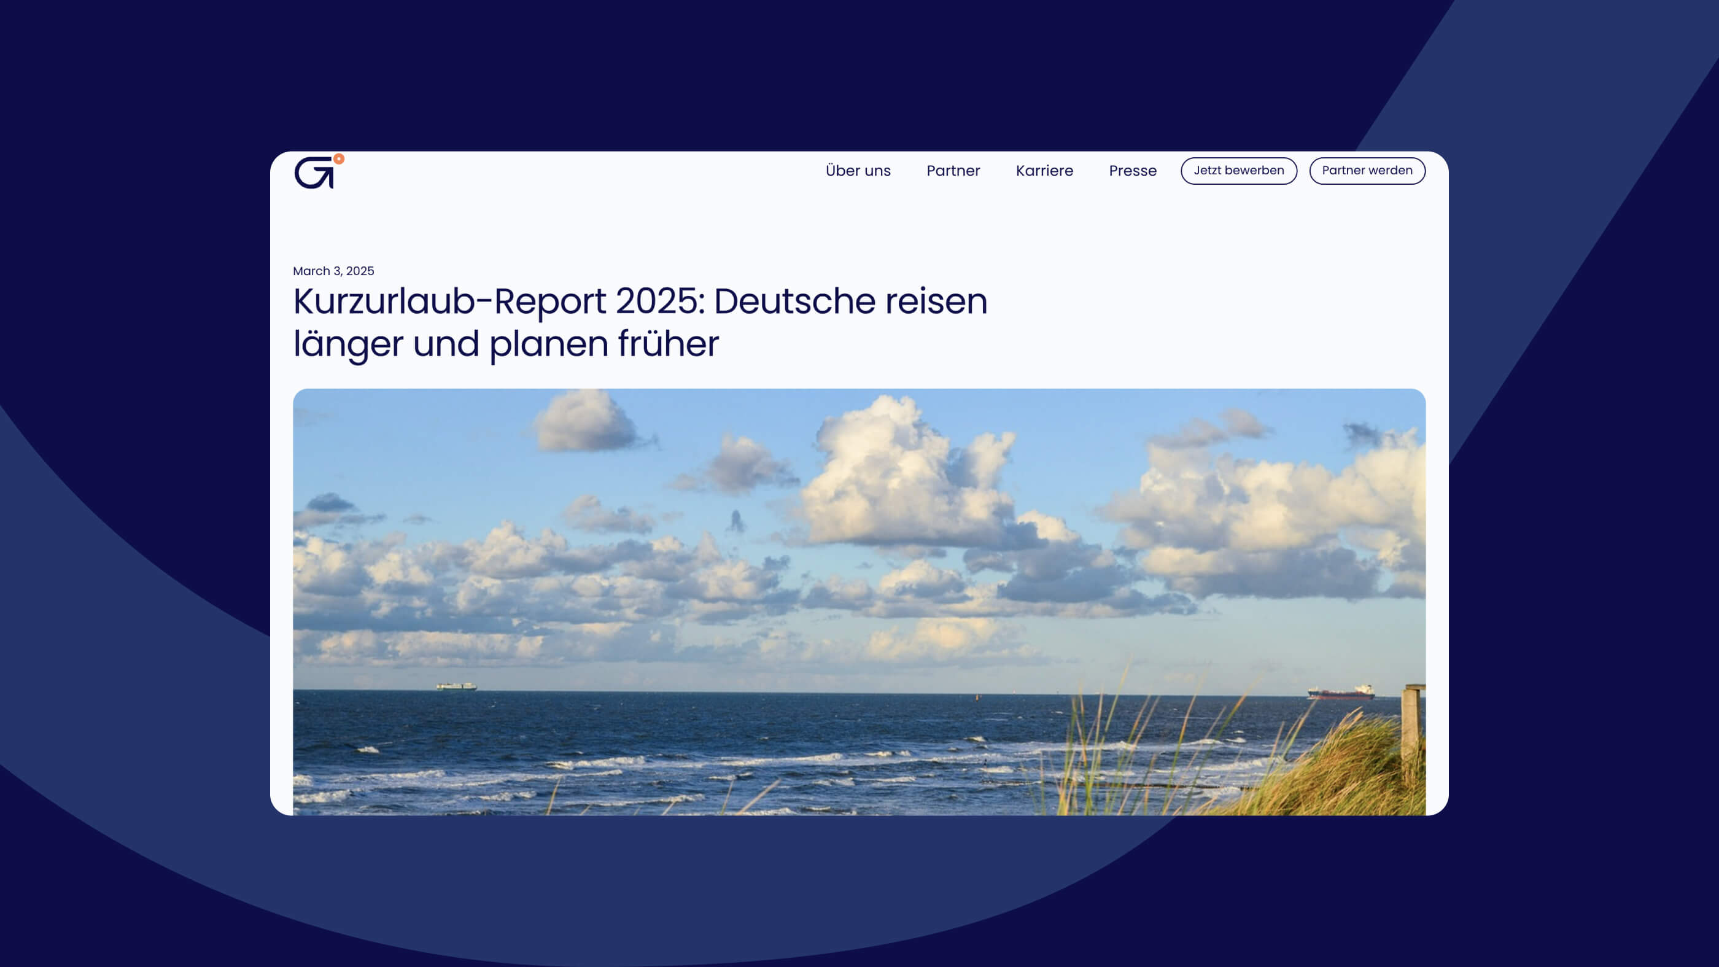Open the Über uns menu item
Image resolution: width=1719 pixels, height=967 pixels.
pyautogui.click(x=858, y=171)
